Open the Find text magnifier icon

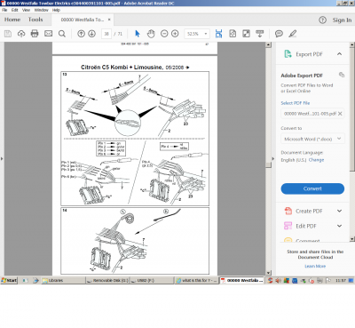(62, 34)
